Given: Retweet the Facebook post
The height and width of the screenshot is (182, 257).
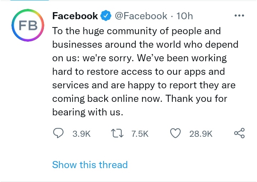Looking at the screenshot, I should pyautogui.click(x=117, y=134).
